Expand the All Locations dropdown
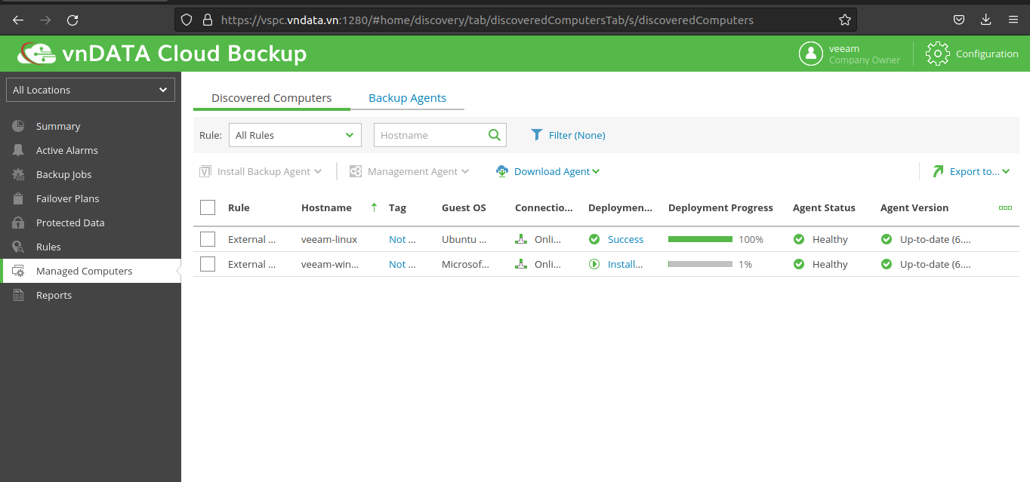The width and height of the screenshot is (1030, 482). 91,90
